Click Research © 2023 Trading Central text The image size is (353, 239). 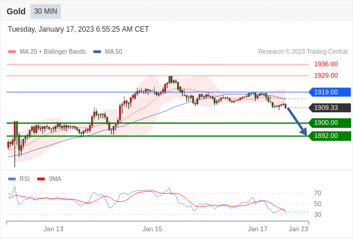tap(303, 52)
